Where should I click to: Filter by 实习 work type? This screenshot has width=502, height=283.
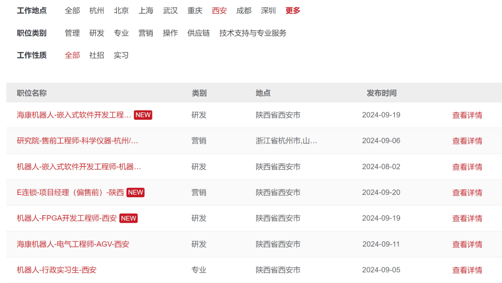tap(121, 55)
